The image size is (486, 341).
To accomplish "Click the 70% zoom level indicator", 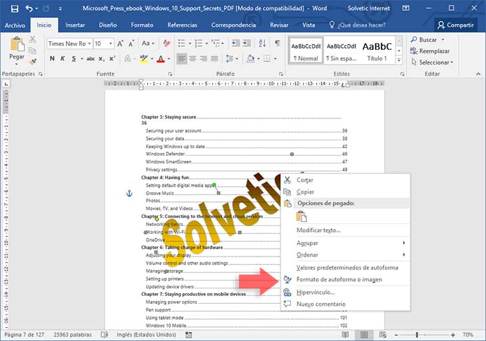I will tap(468, 335).
